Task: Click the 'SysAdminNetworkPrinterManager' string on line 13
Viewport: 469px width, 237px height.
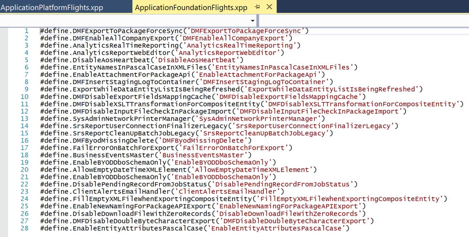Action: coord(260,119)
